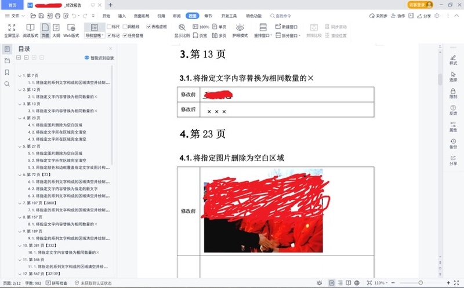Image resolution: width=464 pixels, height=288 pixels.
Task: Open the 拆分窗口 split window dropdown
Action: coord(288,35)
